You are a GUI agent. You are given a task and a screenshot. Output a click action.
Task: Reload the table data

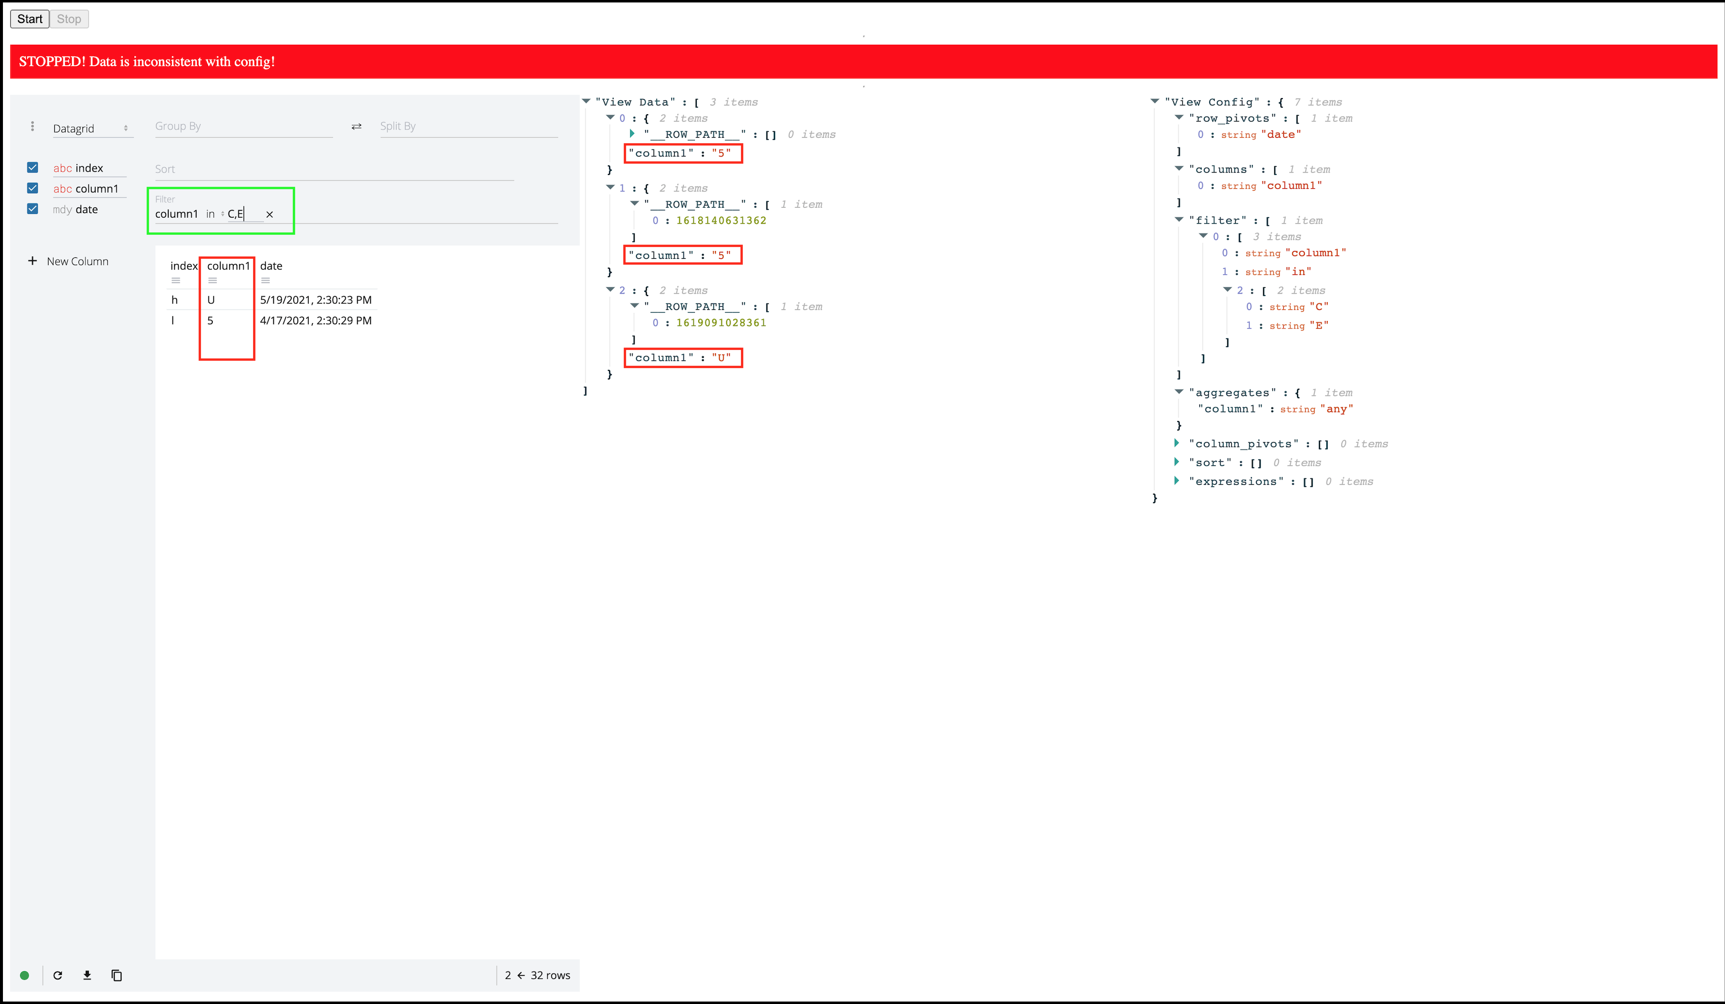58,975
